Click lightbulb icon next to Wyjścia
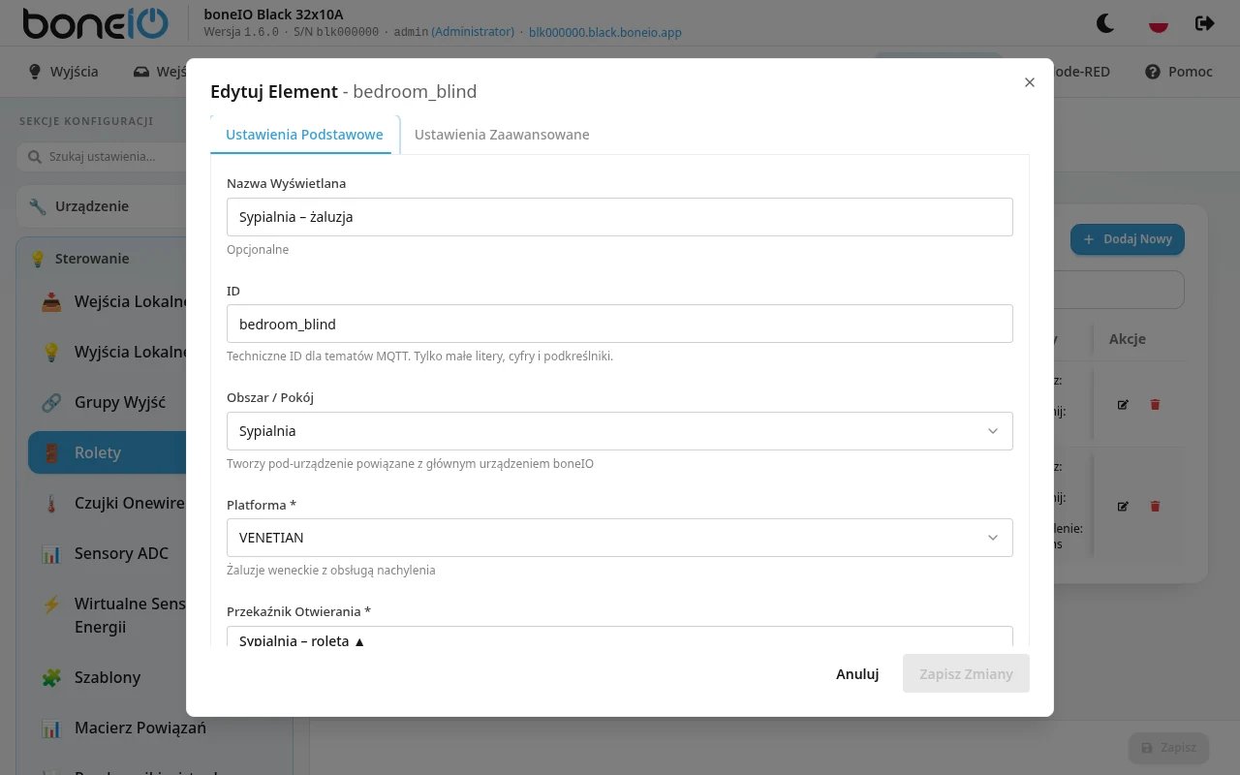 click(35, 72)
